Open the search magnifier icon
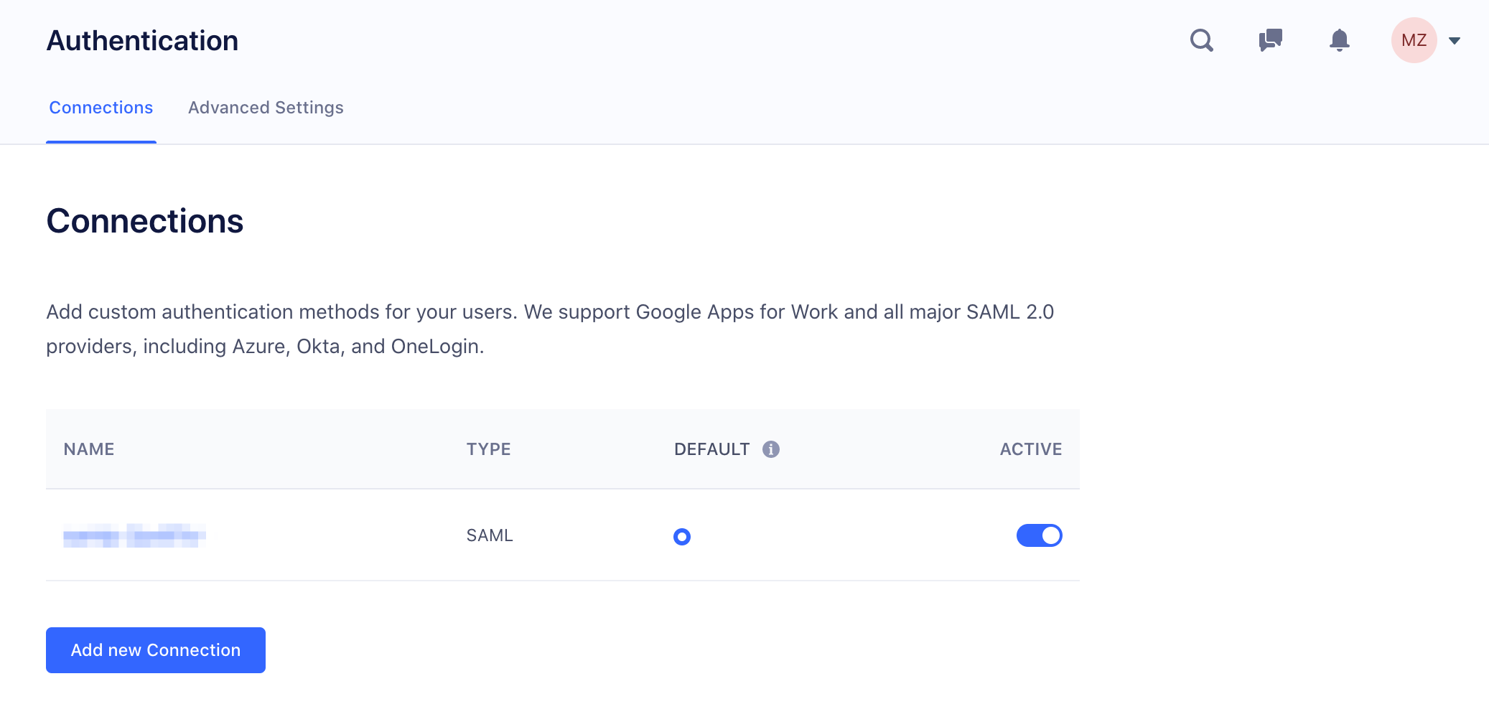The image size is (1489, 722). click(1201, 40)
